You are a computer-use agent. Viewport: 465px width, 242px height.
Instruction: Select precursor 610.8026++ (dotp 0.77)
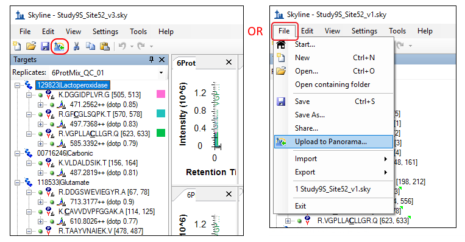tap(104, 221)
